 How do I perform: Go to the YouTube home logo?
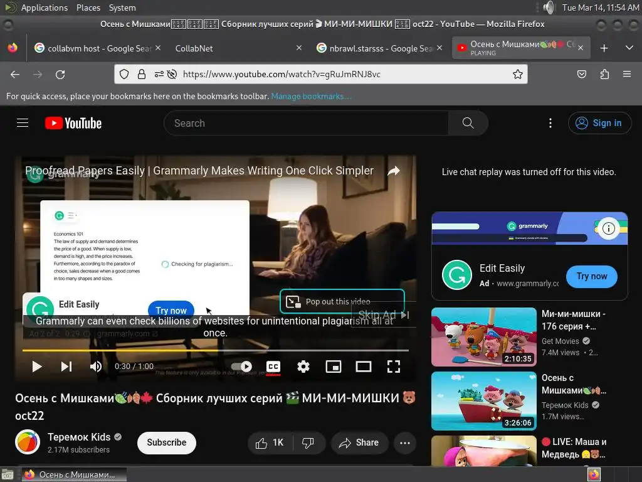coord(73,123)
